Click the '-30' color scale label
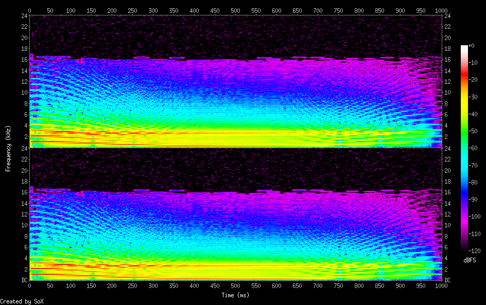486x305 pixels. pos(473,97)
